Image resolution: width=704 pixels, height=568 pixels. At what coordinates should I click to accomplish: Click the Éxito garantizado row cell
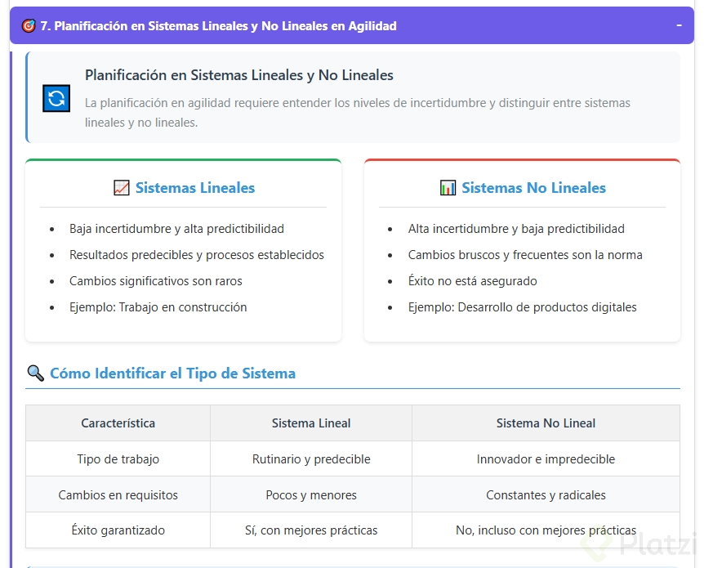click(118, 530)
